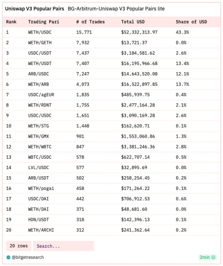This screenshot has height=266, width=223.
Task: Sort by the Total USD column header
Action: click(x=133, y=22)
